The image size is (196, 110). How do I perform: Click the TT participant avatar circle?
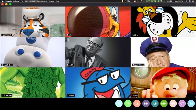(x=119, y=103)
